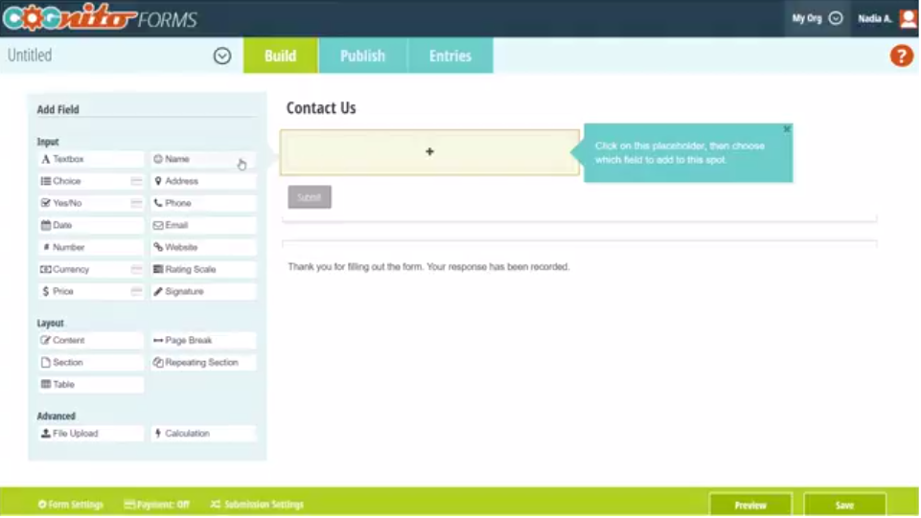Expand the Untitled form dropdown arrow
The height and width of the screenshot is (518, 921).
click(x=222, y=56)
